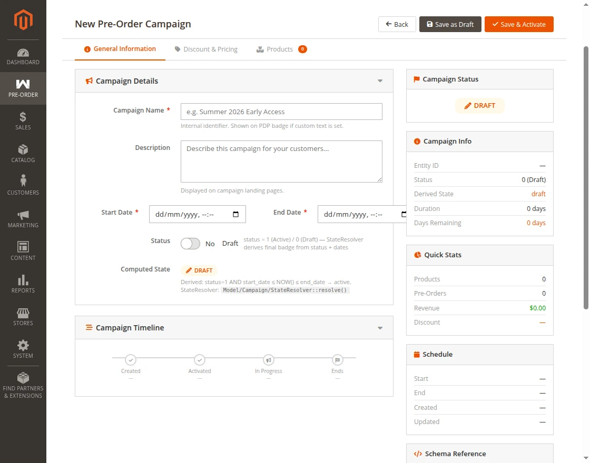Click the Entity ID row label
The height and width of the screenshot is (463, 590).
point(426,165)
